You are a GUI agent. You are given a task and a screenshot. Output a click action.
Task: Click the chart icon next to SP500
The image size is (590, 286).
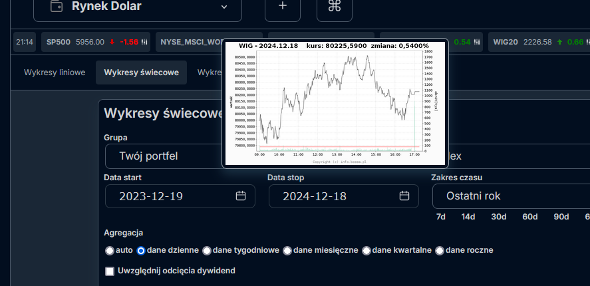pyautogui.click(x=144, y=42)
